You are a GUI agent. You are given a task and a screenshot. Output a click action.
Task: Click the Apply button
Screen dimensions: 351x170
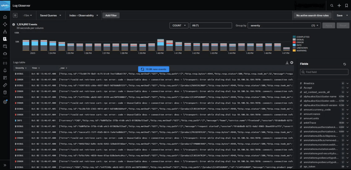pos(329,25)
